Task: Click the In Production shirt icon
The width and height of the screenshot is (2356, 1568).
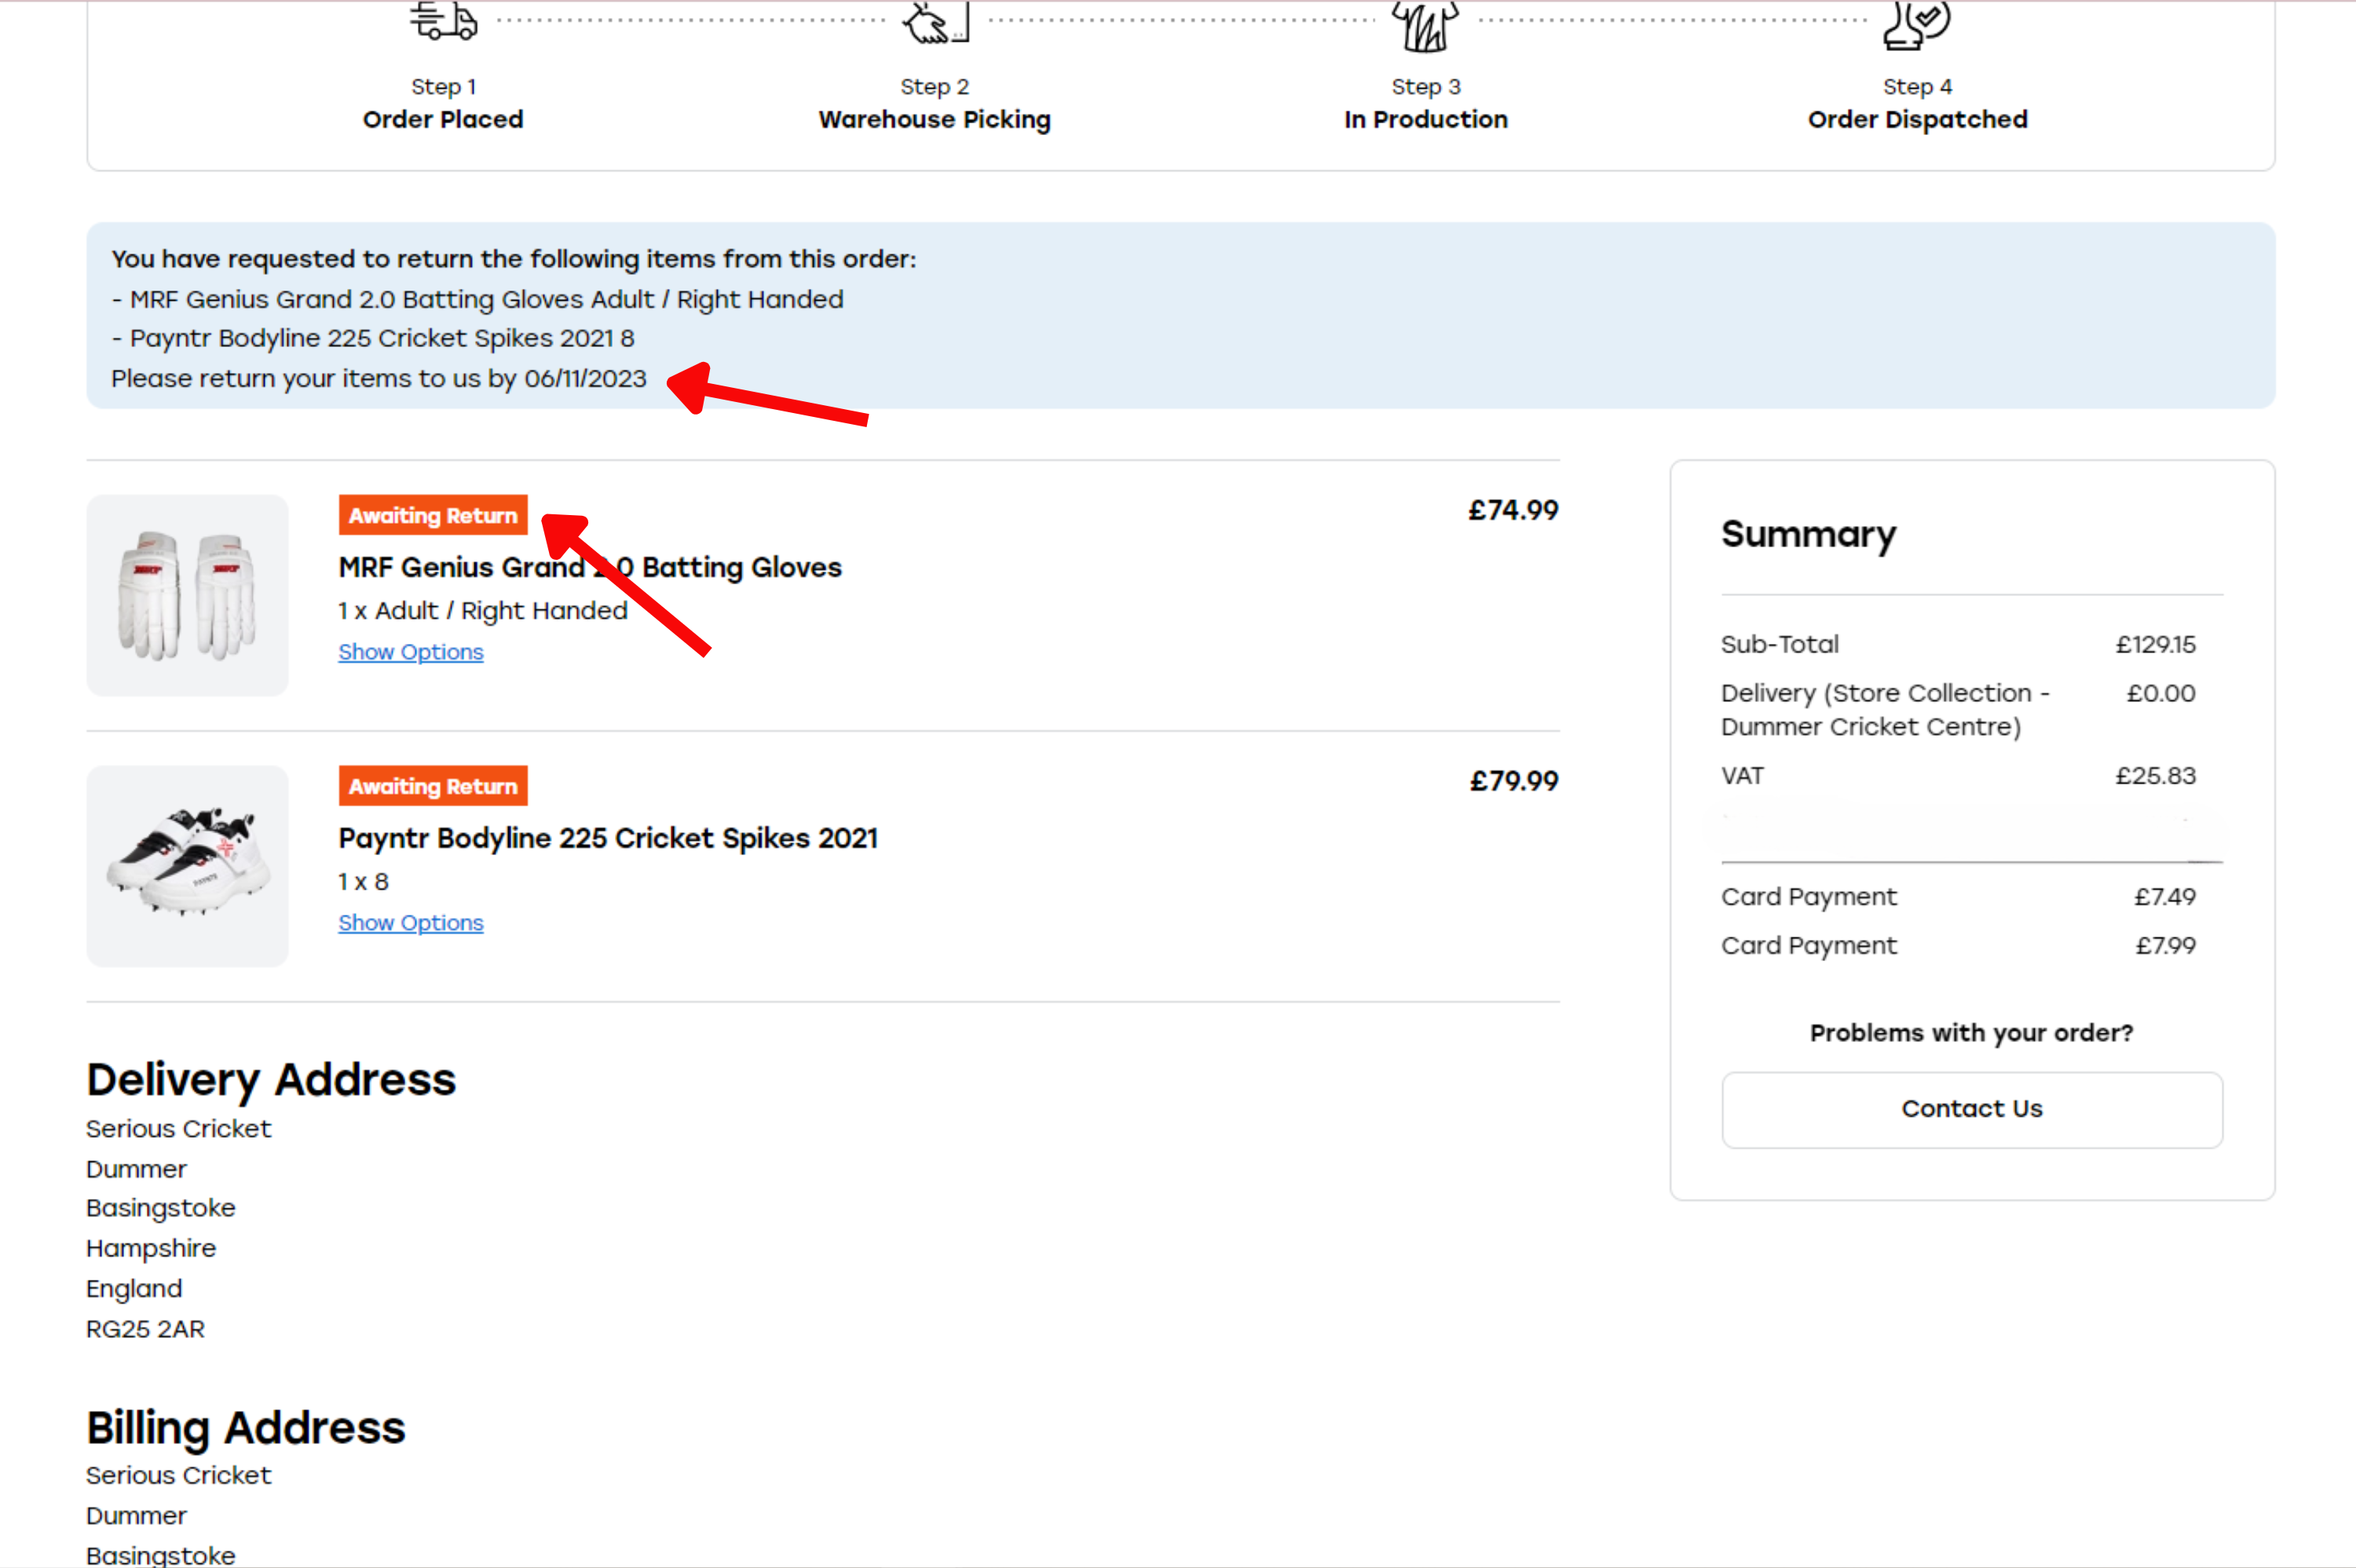Action: point(1425,24)
